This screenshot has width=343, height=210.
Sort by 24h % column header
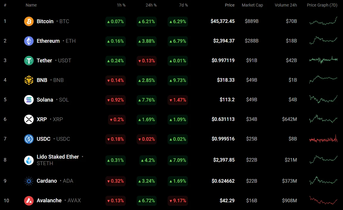pyautogui.click(x=151, y=5)
